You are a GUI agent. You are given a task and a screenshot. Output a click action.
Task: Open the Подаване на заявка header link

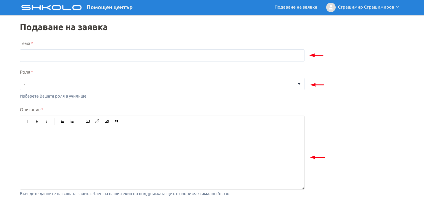[x=296, y=7]
